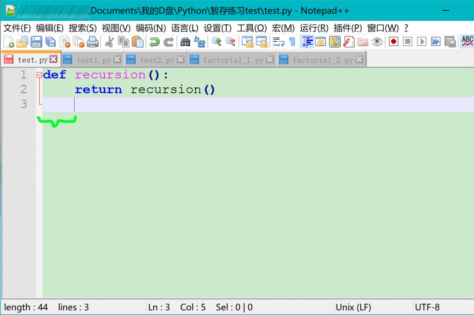Click the green Undo arrow icon
This screenshot has width=474, height=315.
(x=154, y=42)
